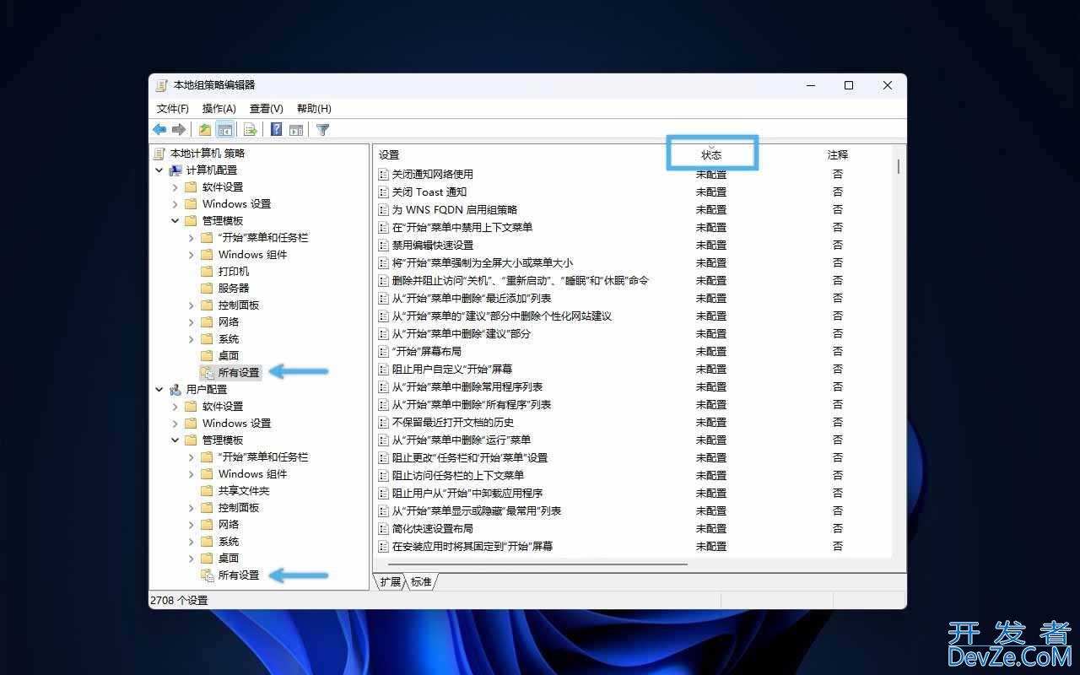Select 桌面 label under 用户配置

pos(229,559)
